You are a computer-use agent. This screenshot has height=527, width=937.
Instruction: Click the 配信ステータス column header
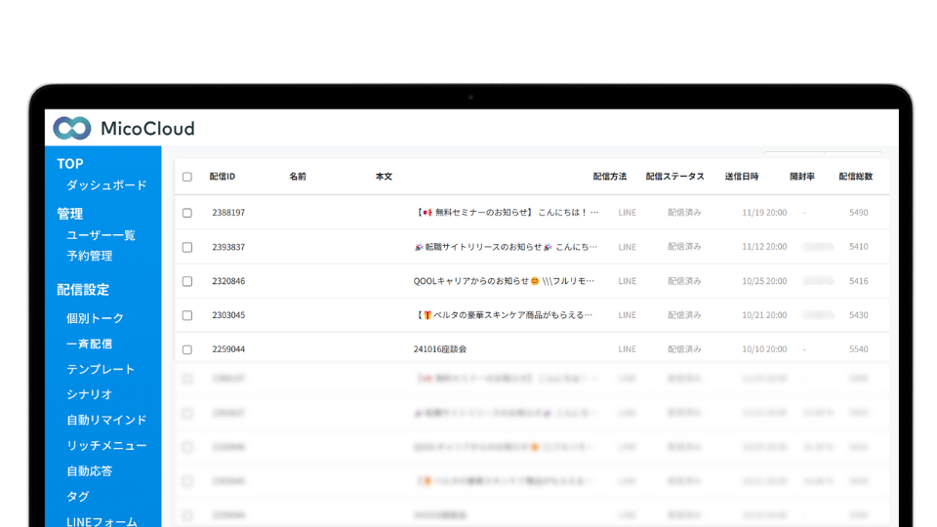click(x=674, y=177)
